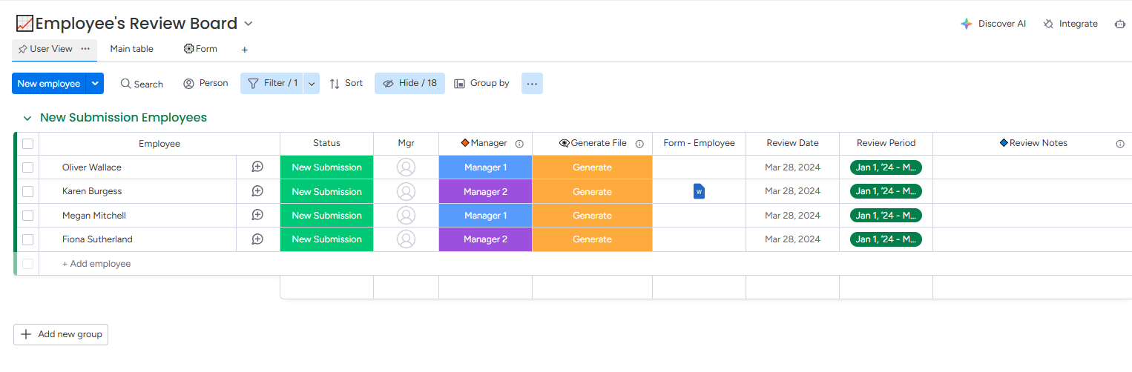Start conversation for Karen Burgess

[x=257, y=191]
